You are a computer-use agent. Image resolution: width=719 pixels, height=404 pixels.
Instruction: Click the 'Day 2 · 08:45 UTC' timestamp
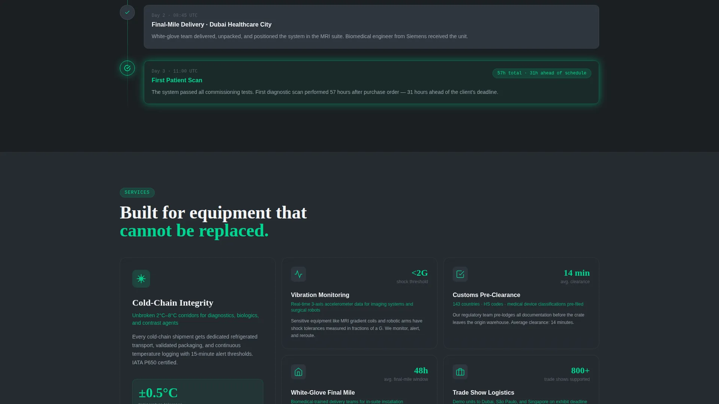point(175,15)
